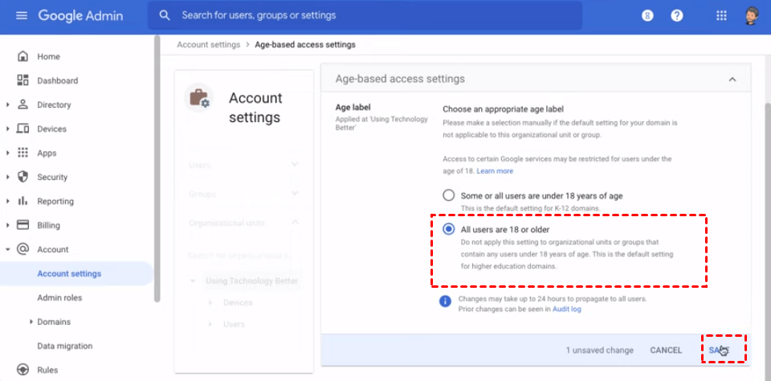Image resolution: width=771 pixels, height=381 pixels.
Task: Click the Security shield icon
Action: coord(22,177)
